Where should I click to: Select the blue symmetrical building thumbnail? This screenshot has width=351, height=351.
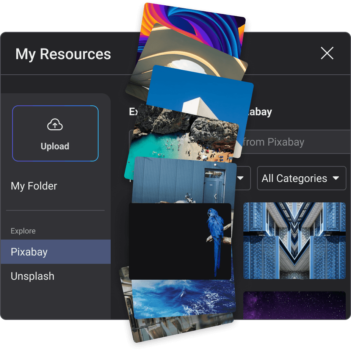pos(294,241)
